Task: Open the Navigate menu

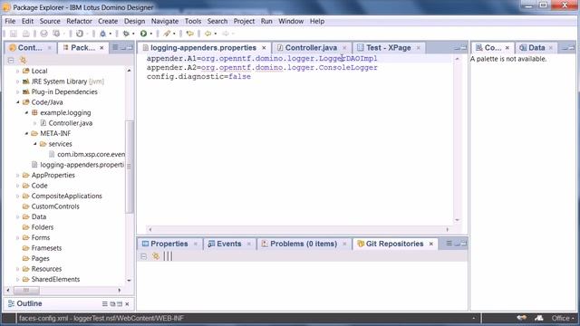Action: coord(165,22)
